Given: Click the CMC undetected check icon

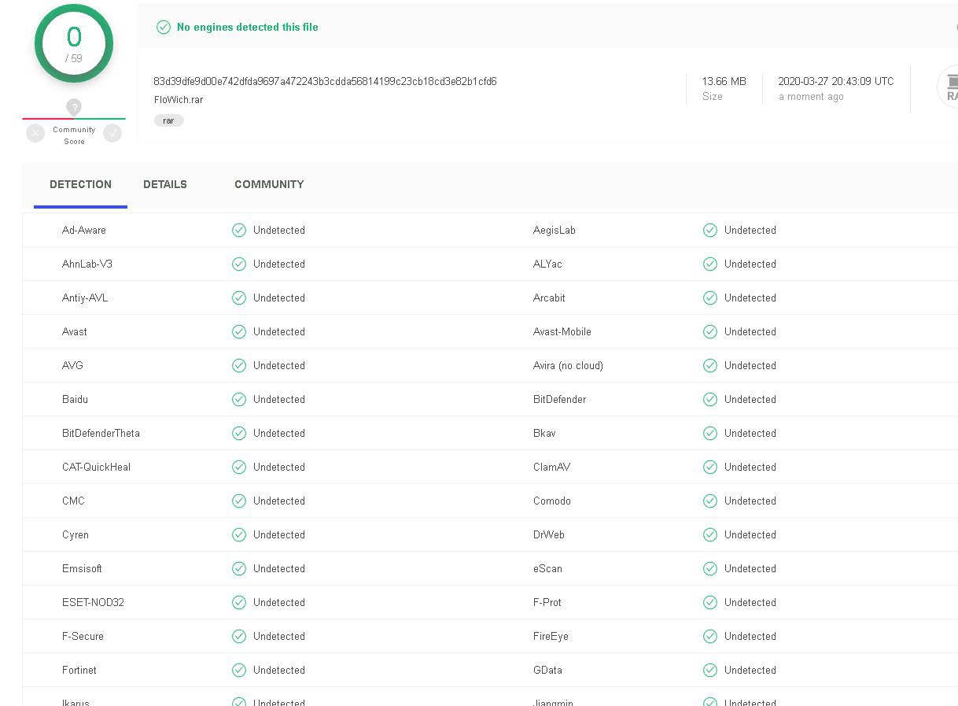Looking at the screenshot, I should tap(239, 501).
